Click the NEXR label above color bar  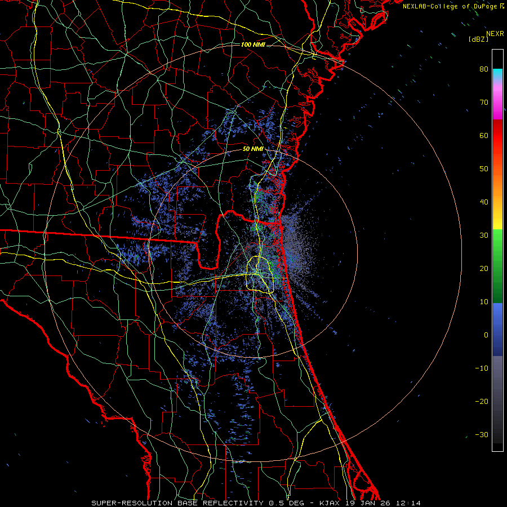coord(495,34)
